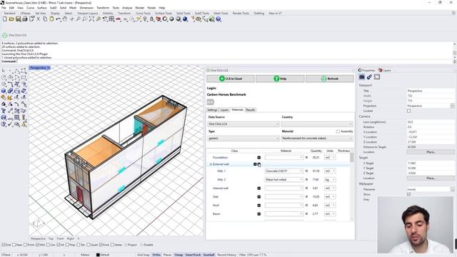This screenshot has width=457, height=257.
Task: Open the File menu
Action: (4, 8)
